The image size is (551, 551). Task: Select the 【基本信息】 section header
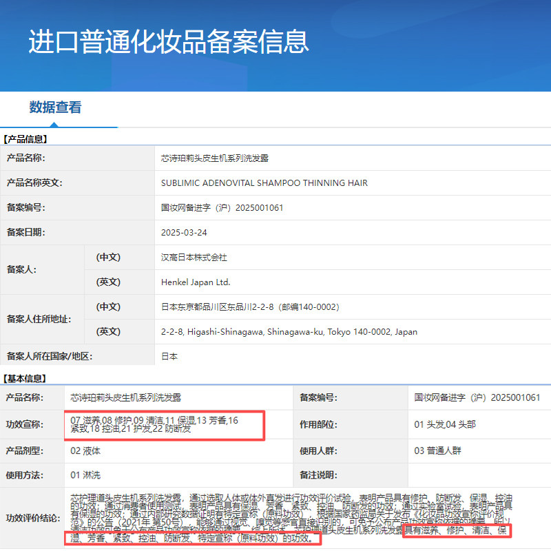pos(25,378)
